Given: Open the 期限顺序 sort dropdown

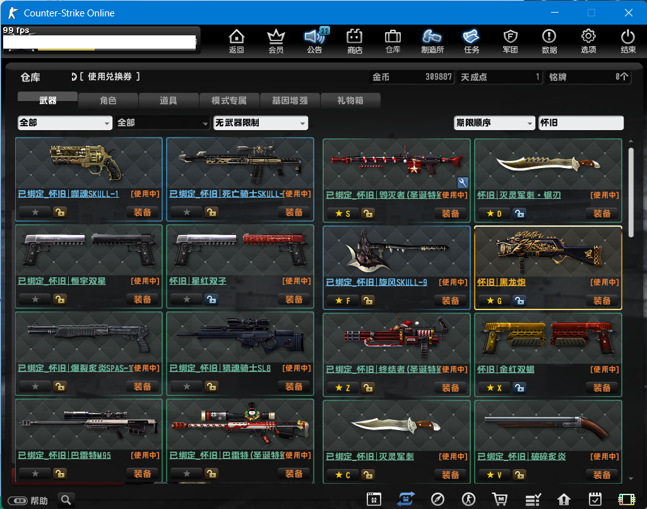Looking at the screenshot, I should (494, 123).
